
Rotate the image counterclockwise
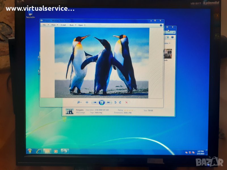[x=115, y=102]
